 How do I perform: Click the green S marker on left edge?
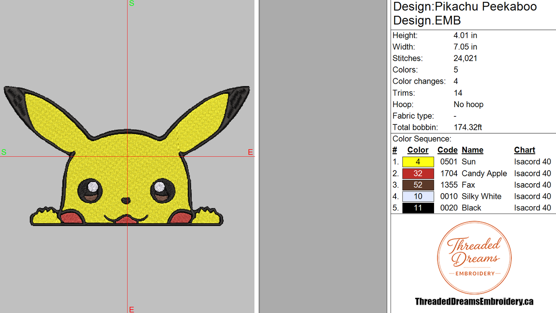pos(4,152)
